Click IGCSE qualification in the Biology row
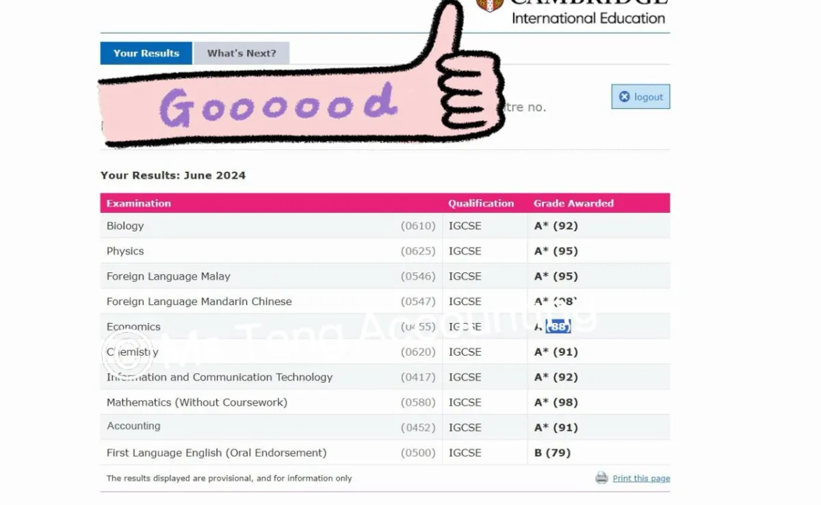Image resolution: width=821 pixels, height=505 pixels. pyautogui.click(x=465, y=226)
